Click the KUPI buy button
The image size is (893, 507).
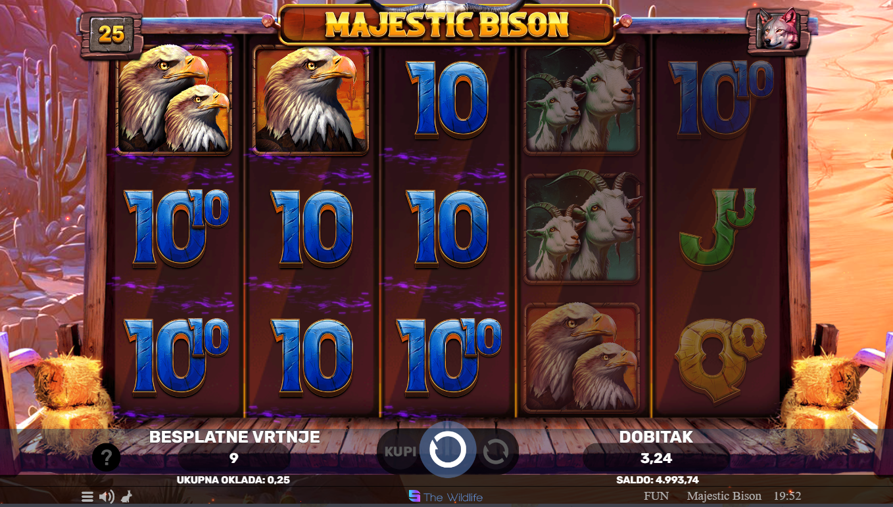tap(400, 451)
